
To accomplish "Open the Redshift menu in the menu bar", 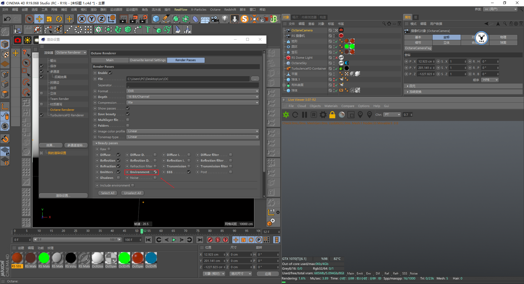I will [230, 10].
